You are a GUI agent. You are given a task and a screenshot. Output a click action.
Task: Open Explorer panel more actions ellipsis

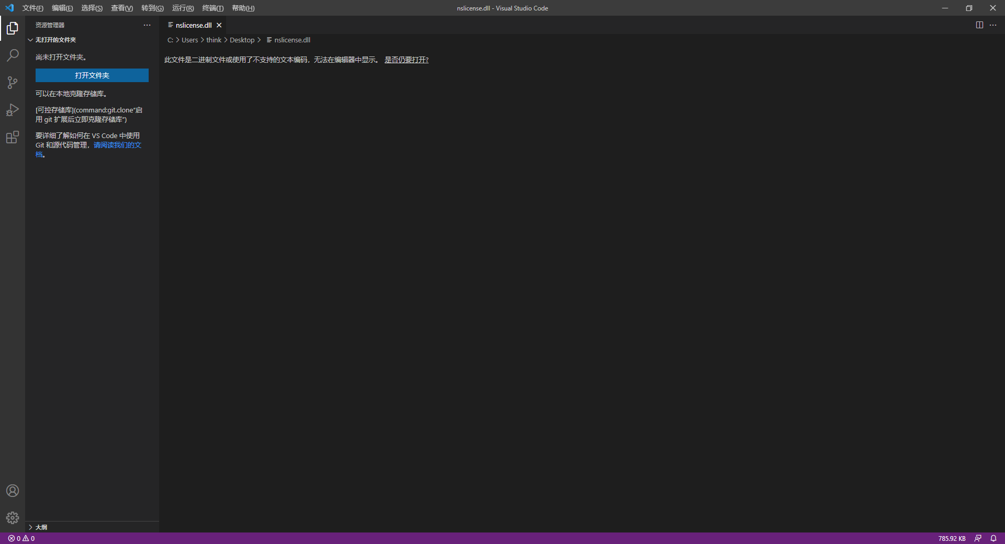147,25
